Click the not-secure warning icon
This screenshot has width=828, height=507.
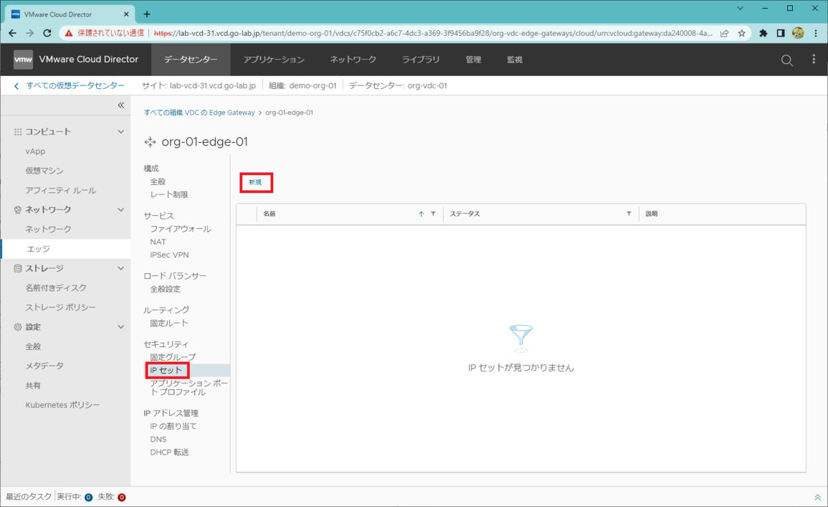click(x=69, y=32)
